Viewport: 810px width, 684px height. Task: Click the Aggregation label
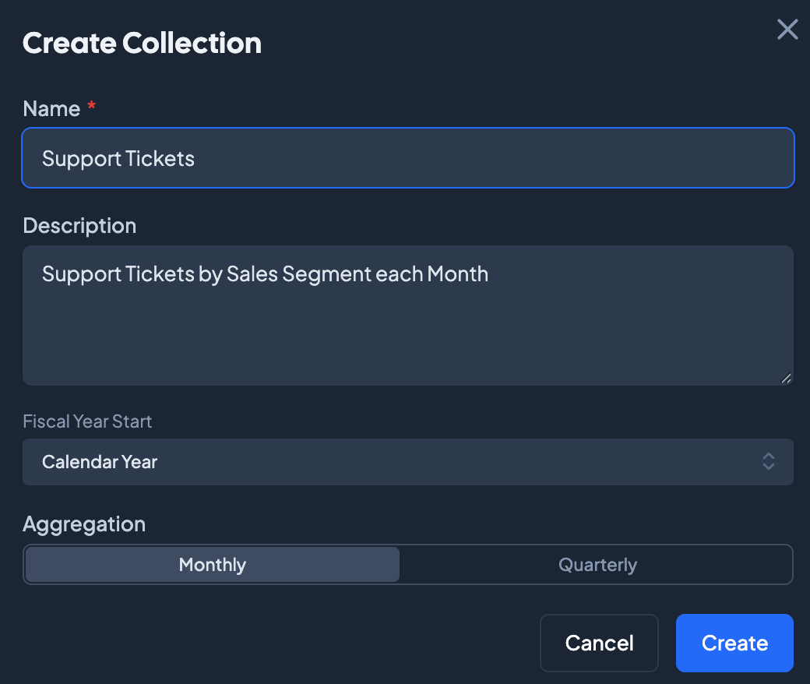coord(84,524)
